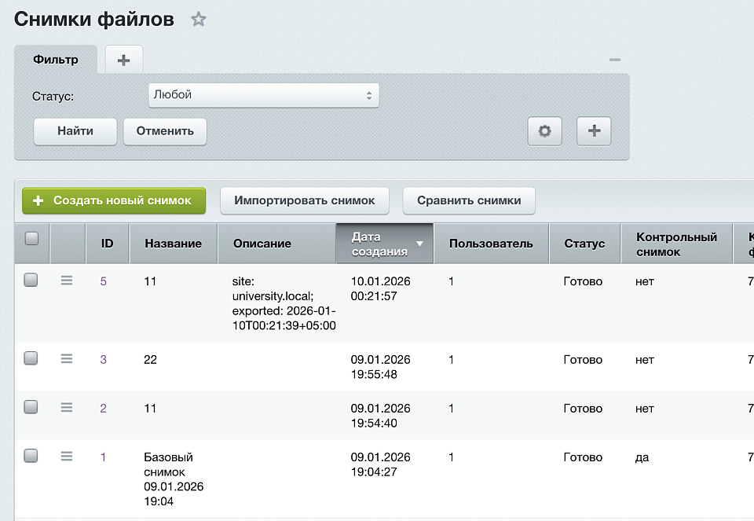
Task: Open actions menu for snapshot ID 2
Action: pos(66,408)
